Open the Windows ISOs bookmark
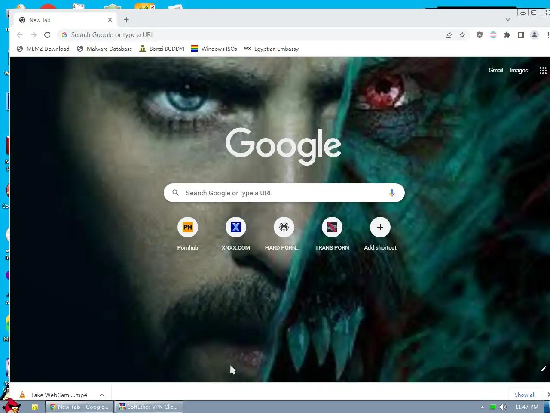 [214, 49]
